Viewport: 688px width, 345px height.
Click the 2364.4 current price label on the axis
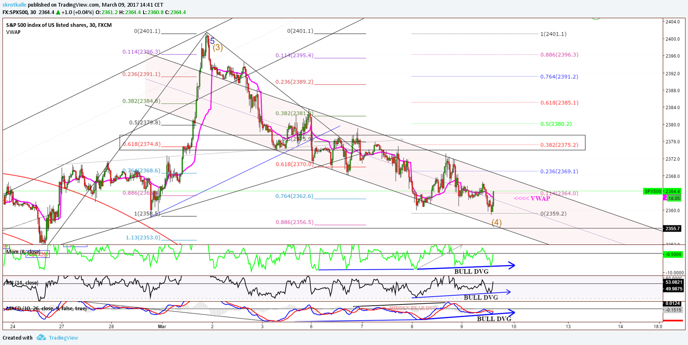[x=673, y=191]
